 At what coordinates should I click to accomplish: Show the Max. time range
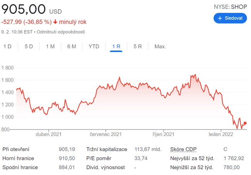160,47
